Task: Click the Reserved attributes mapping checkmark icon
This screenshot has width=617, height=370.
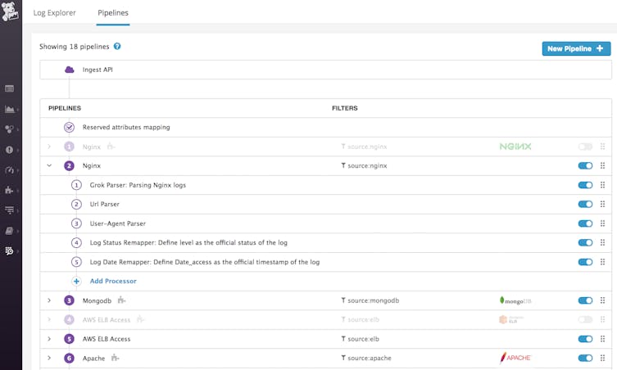Action: coord(70,127)
